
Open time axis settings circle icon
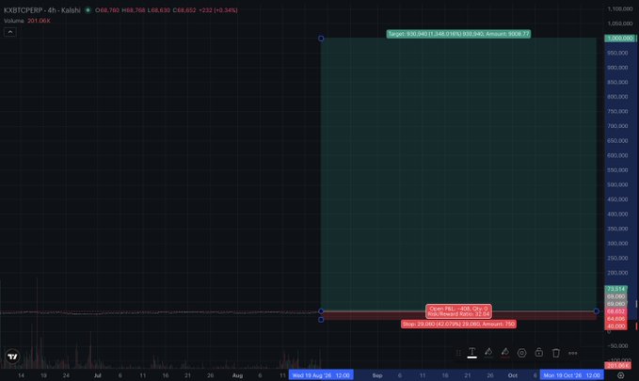point(620,375)
